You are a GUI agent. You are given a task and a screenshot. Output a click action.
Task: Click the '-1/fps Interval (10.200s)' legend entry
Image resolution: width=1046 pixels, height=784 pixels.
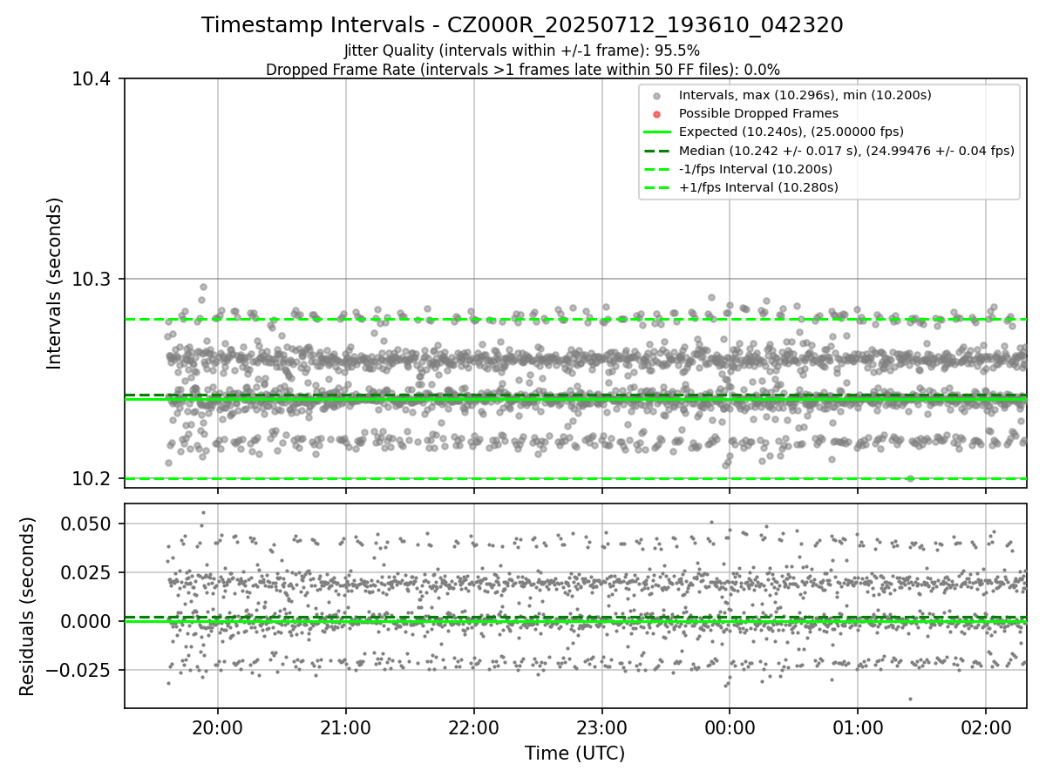(x=756, y=169)
